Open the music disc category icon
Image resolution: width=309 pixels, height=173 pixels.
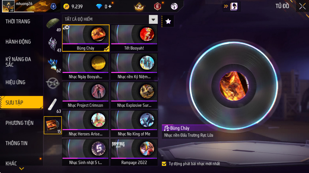(53, 125)
